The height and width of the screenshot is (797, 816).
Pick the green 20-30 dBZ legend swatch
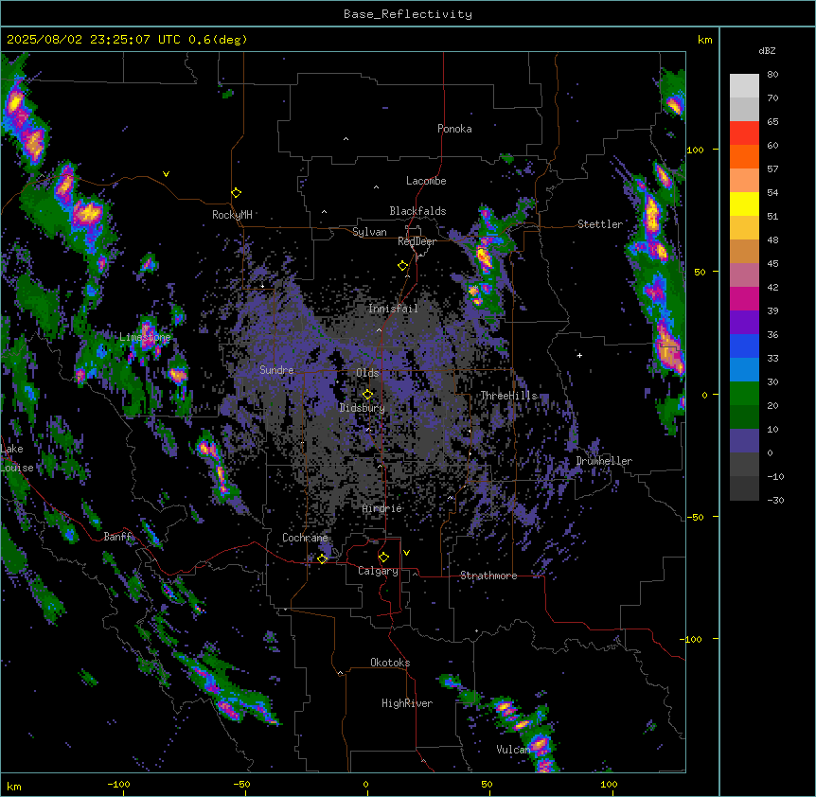point(744,394)
